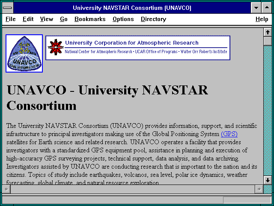Click the red UCAR star emblem
274x206 pixels.
pyautogui.click(x=56, y=47)
